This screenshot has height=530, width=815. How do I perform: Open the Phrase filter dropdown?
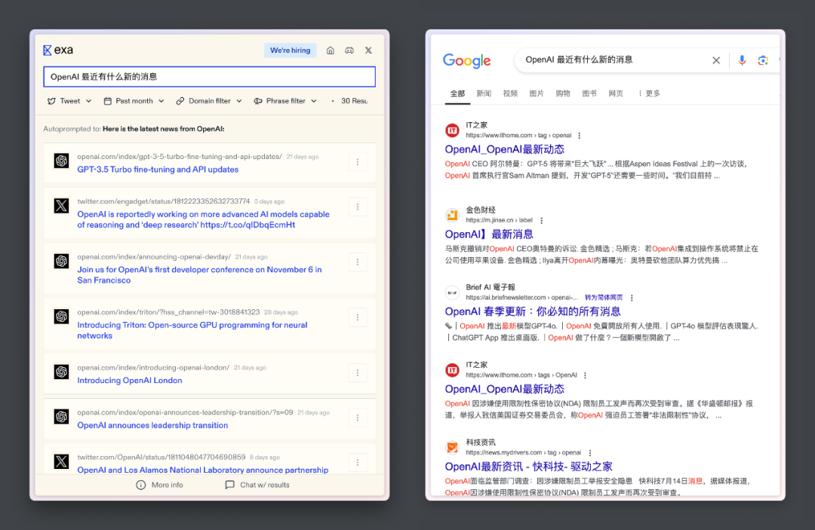tap(285, 101)
